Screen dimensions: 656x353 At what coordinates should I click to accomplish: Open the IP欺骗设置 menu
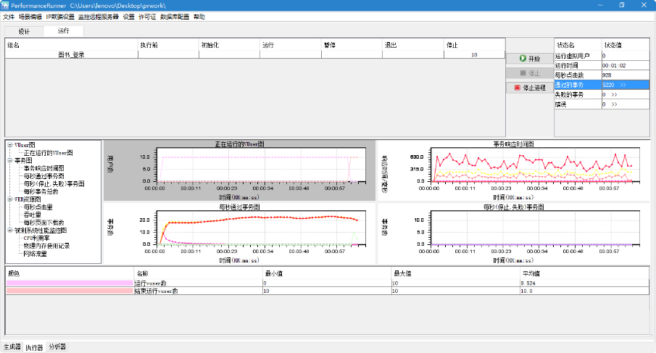coord(60,17)
